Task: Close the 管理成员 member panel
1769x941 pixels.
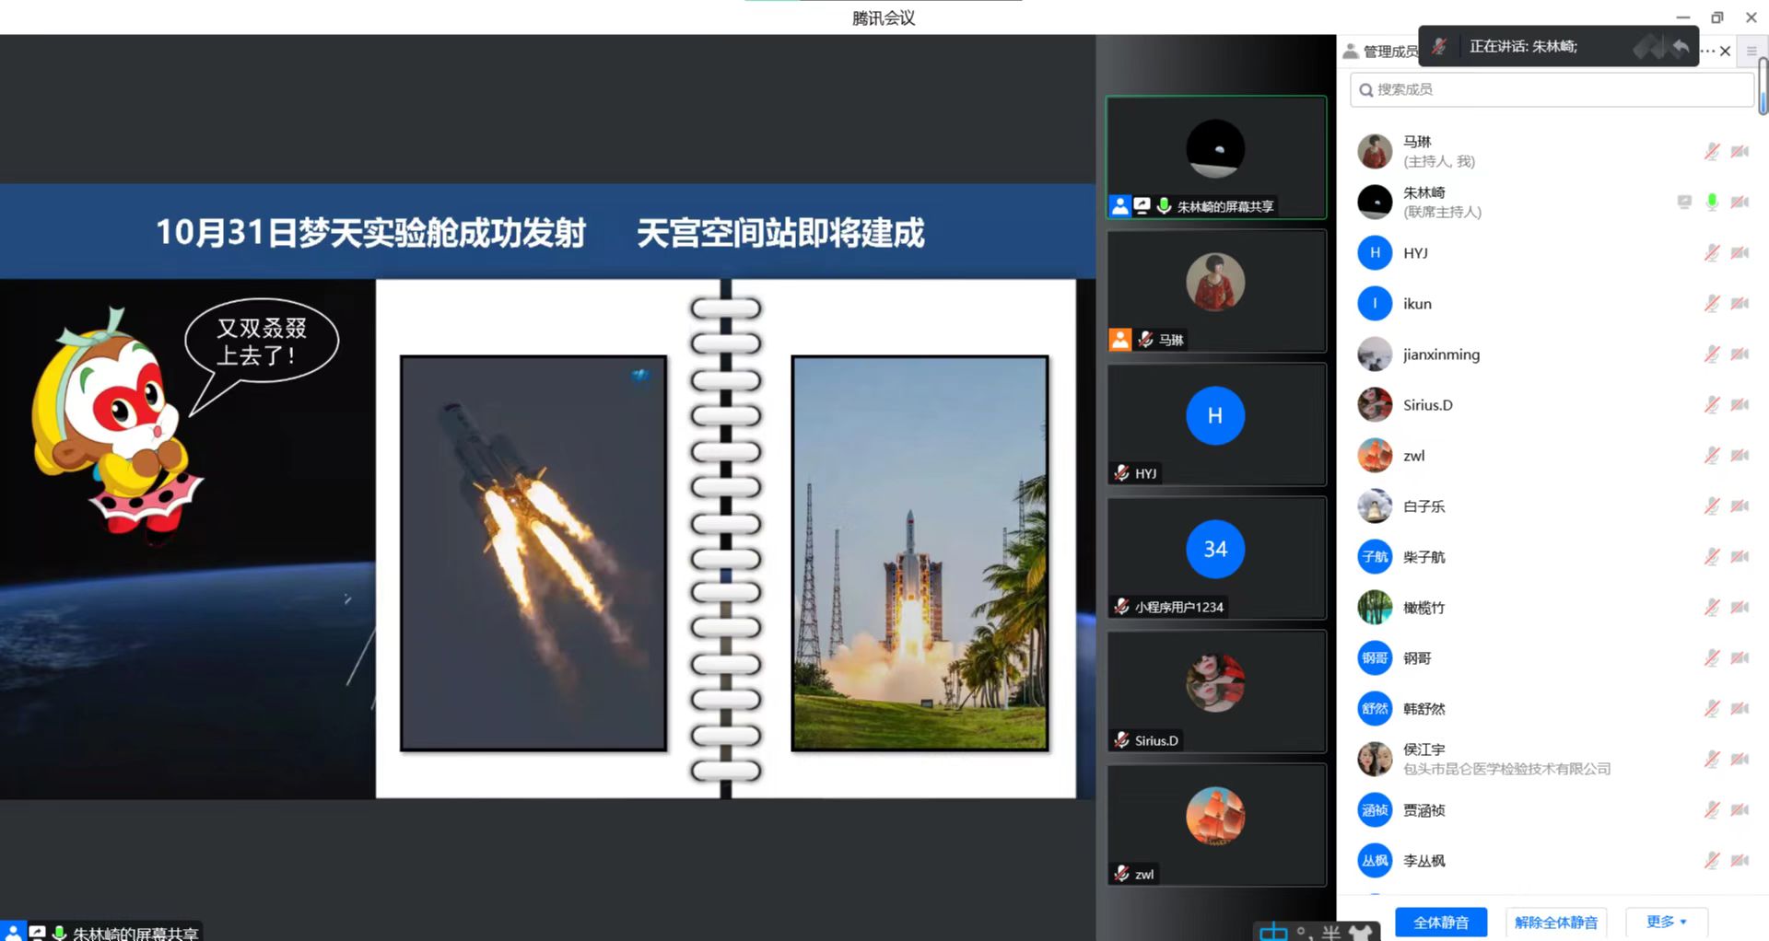Action: tap(1725, 51)
